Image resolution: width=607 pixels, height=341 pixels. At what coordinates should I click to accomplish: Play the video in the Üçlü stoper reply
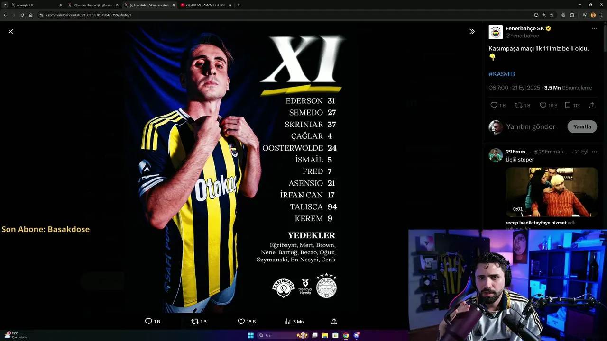click(551, 192)
